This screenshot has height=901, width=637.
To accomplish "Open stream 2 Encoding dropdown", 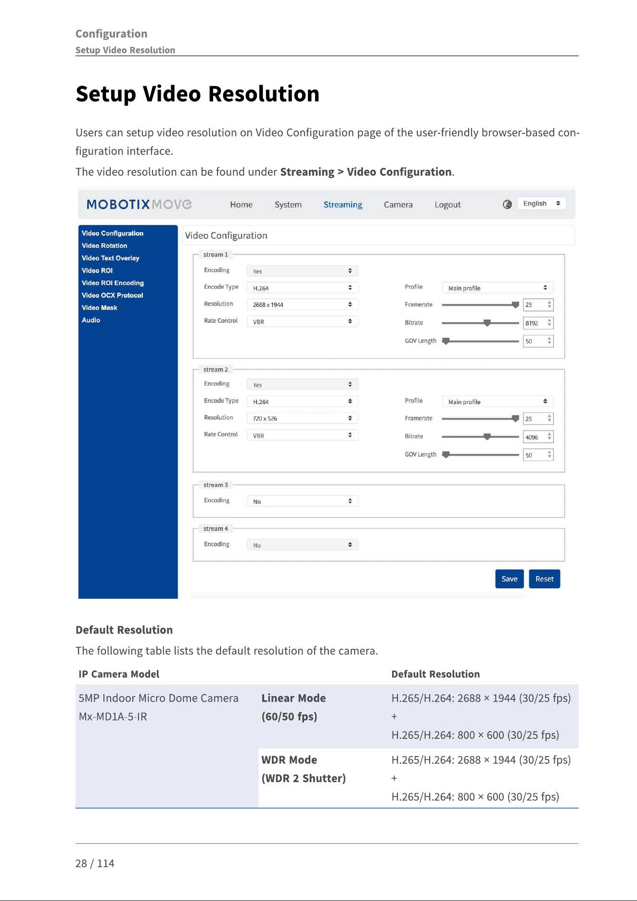I will (303, 385).
